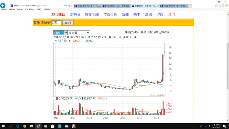This screenshot has height=129, width=229.
Task: Open address bar autocomplete dropdown arrow
Action: click(67, 5)
